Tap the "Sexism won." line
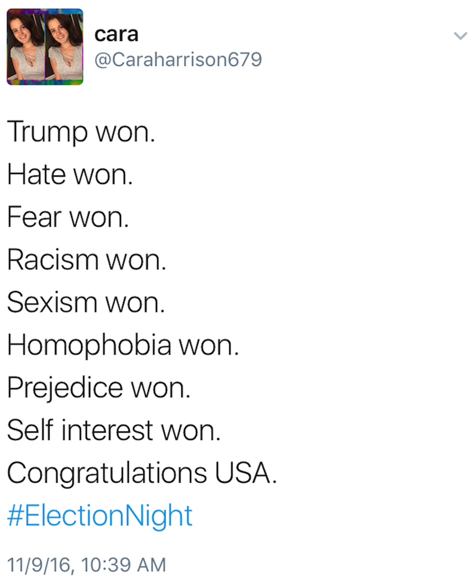The image size is (470, 580). coord(86,302)
